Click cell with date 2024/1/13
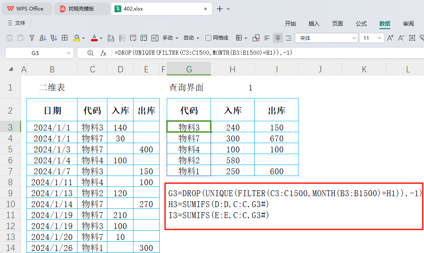 coord(52,193)
